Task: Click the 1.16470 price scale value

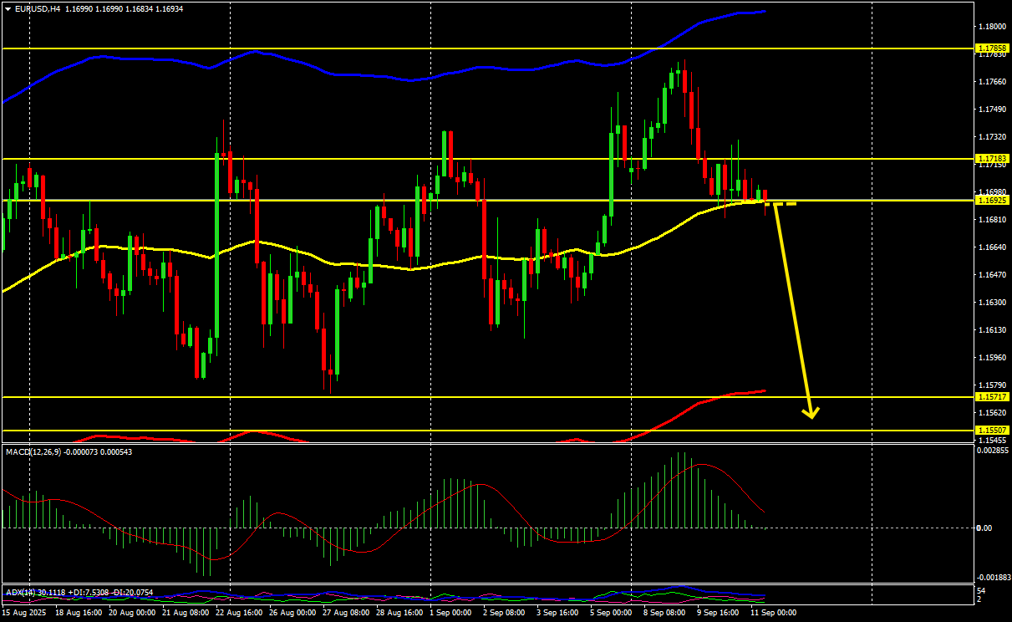Action: [994, 274]
